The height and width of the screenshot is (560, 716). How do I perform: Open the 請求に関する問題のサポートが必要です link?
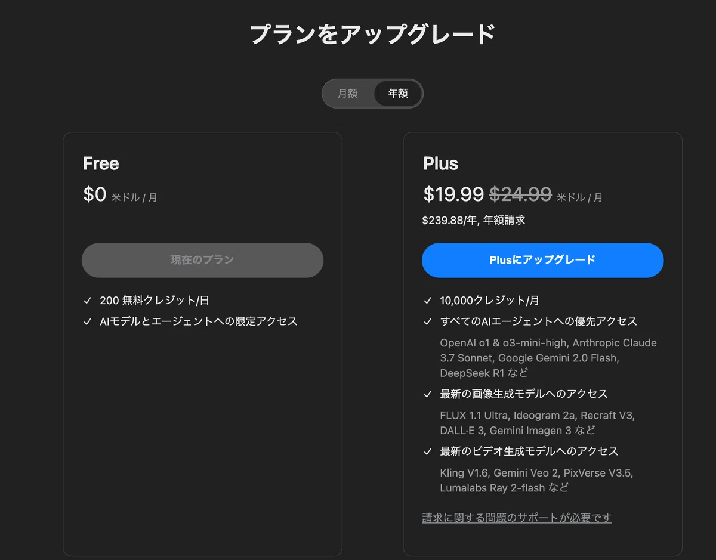pyautogui.click(x=517, y=518)
